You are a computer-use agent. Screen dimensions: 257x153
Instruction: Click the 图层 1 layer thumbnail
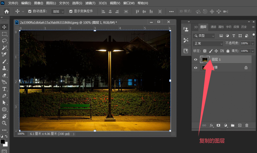coord(205,59)
